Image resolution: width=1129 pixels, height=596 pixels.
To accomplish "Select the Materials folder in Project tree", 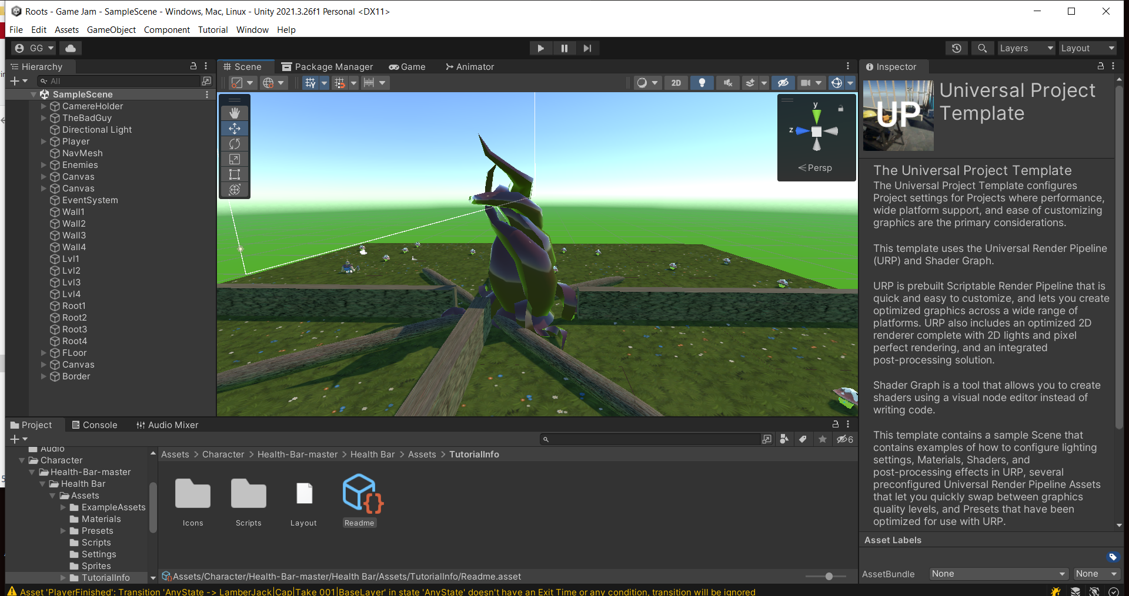I will click(x=101, y=519).
